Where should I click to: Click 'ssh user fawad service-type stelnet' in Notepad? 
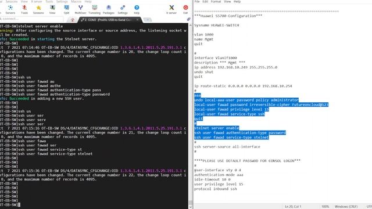tap(231, 138)
